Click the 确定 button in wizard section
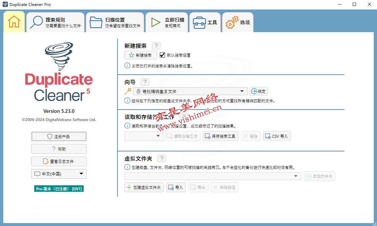The width and height of the screenshot is (377, 226). point(258,91)
